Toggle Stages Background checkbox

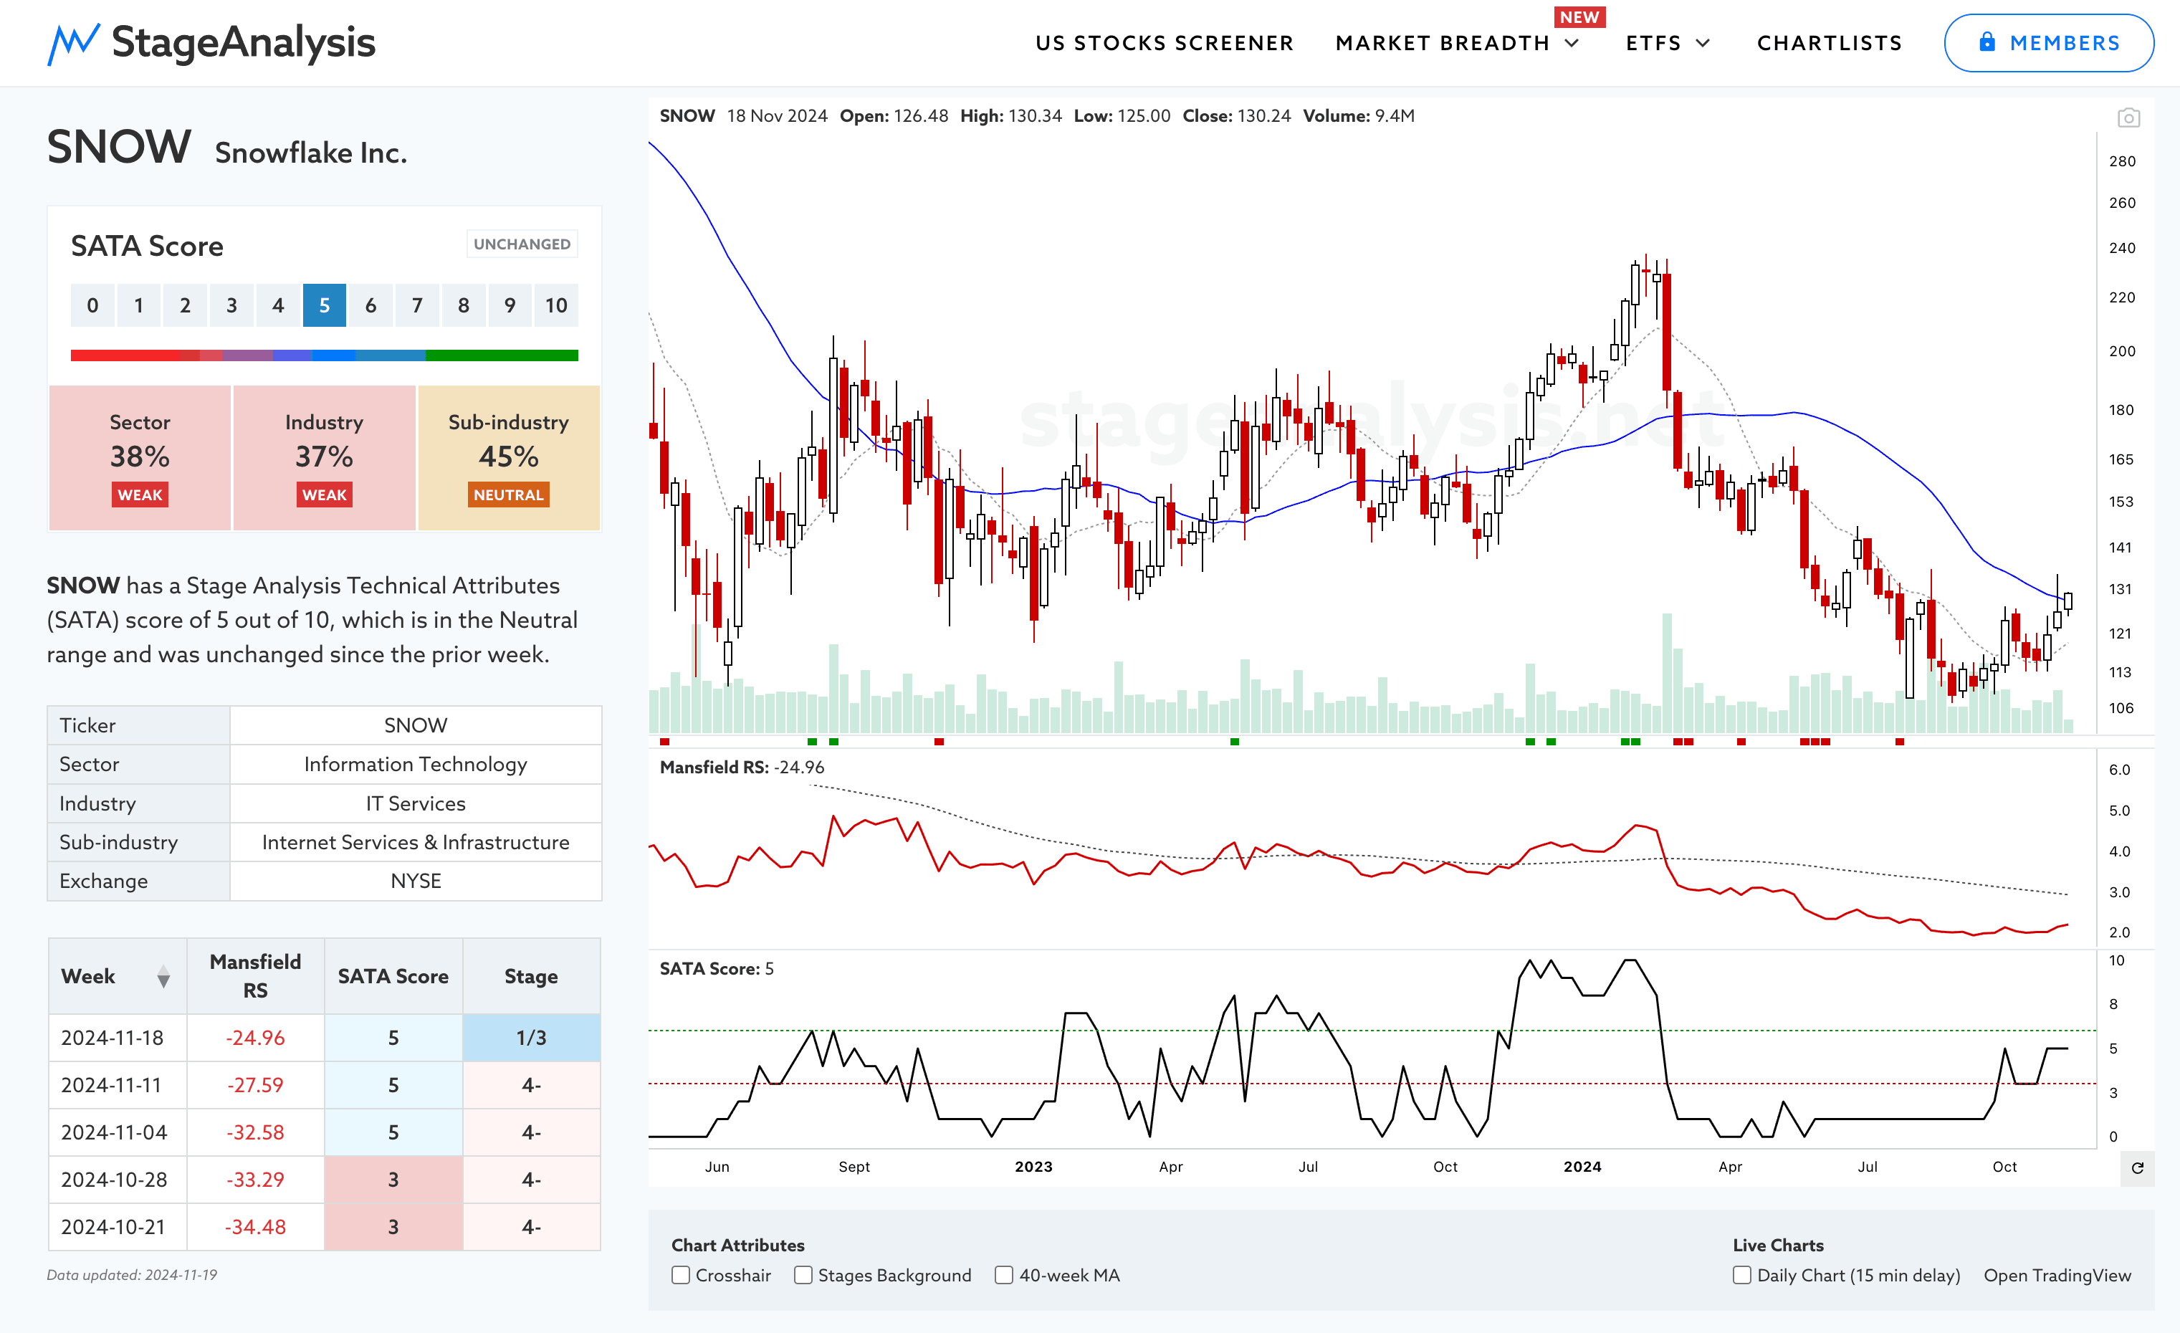(803, 1275)
